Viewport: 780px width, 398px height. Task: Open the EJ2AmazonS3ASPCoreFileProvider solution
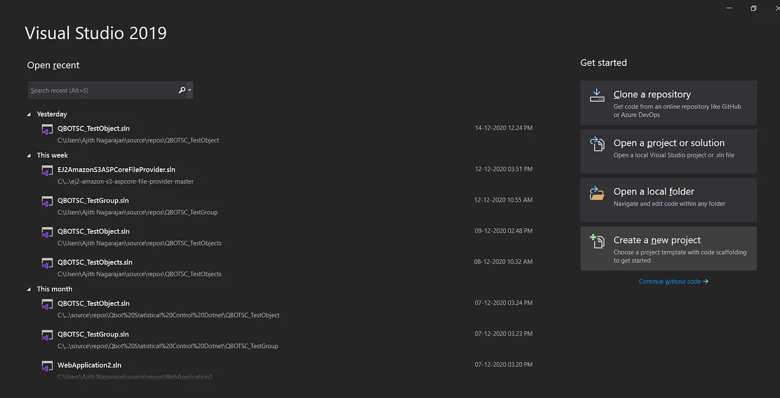(x=117, y=169)
